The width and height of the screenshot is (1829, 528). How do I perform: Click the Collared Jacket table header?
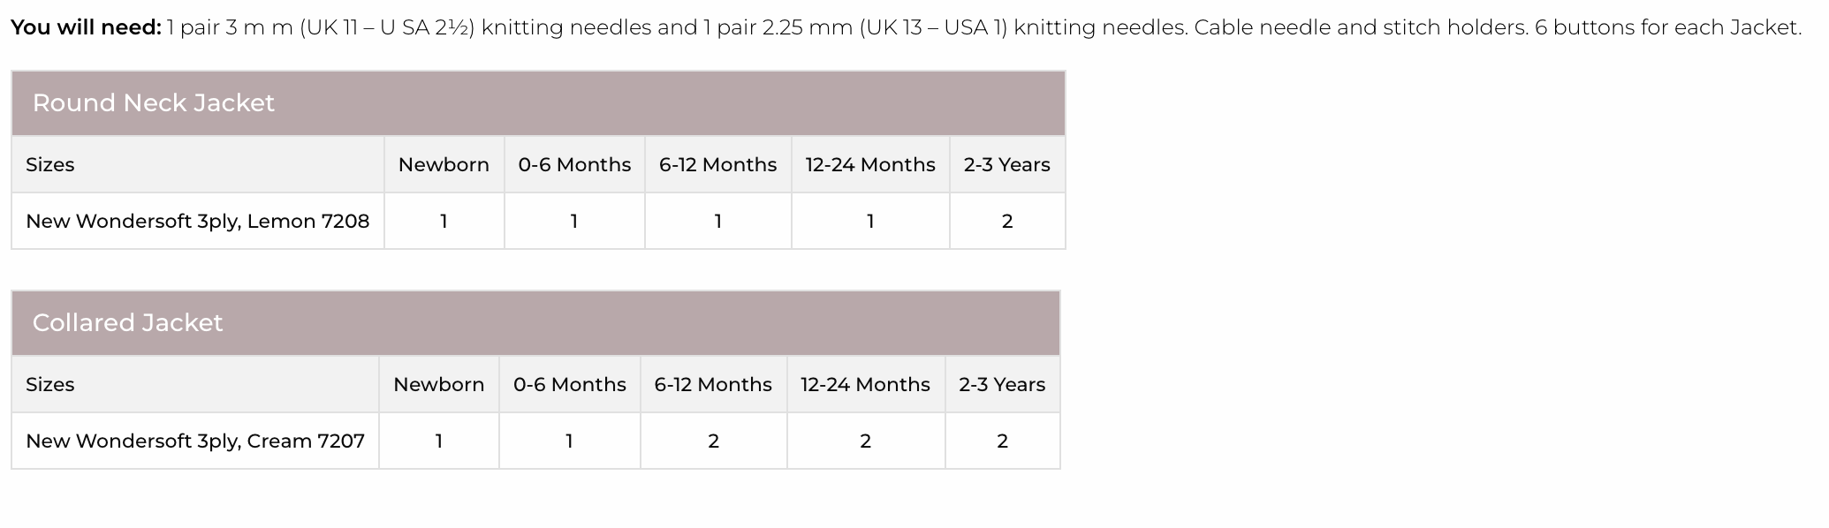[x=128, y=323]
